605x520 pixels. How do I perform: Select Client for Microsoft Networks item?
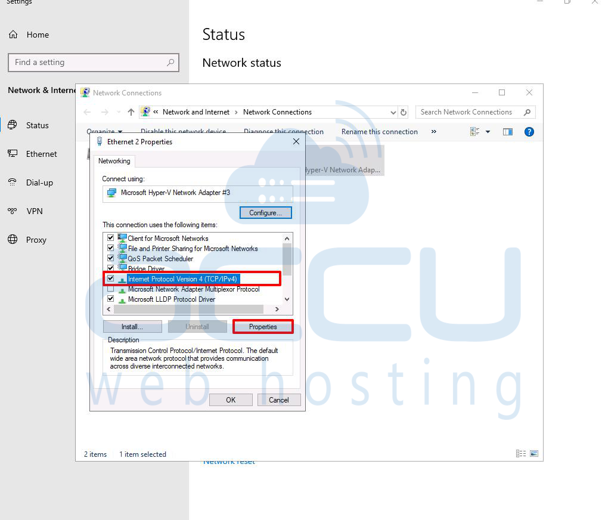pyautogui.click(x=168, y=239)
